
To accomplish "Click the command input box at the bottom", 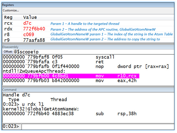I will [97, 127].
